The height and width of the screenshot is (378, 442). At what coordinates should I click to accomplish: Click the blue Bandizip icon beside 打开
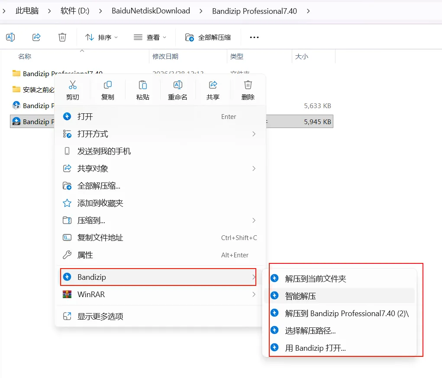click(x=67, y=116)
